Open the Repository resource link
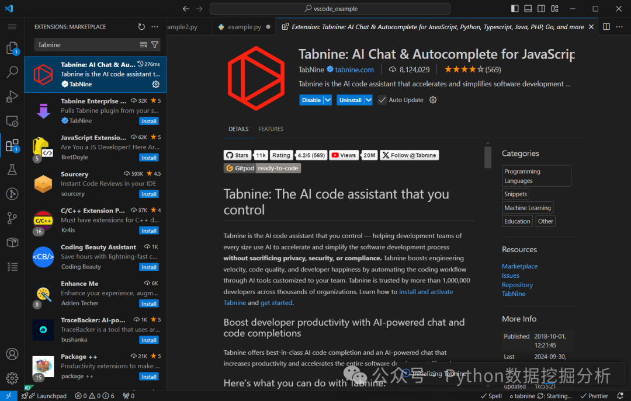Image resolution: width=631 pixels, height=401 pixels. [517, 285]
